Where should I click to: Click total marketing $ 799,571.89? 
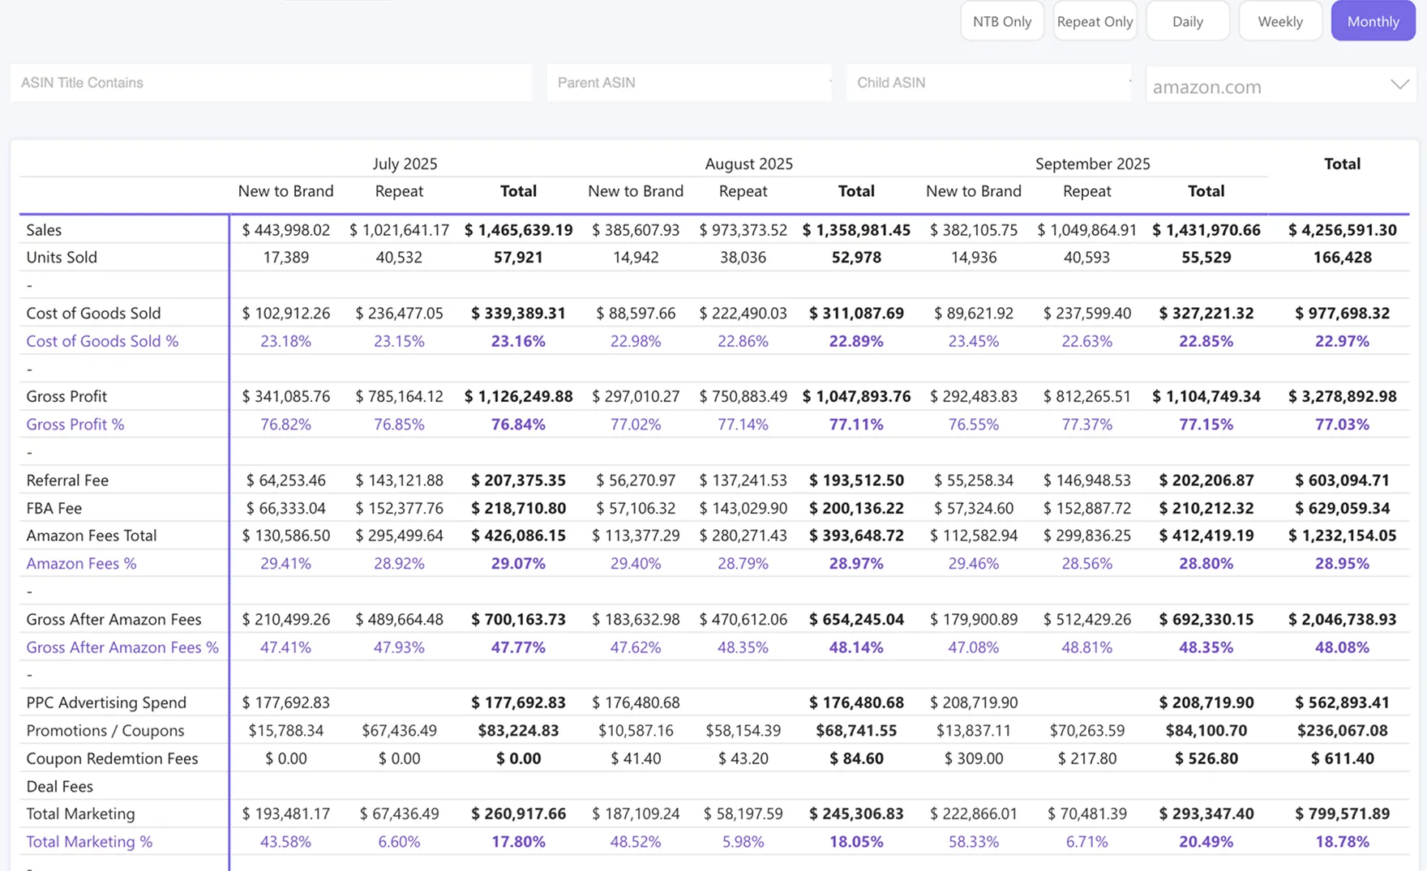click(x=1342, y=813)
